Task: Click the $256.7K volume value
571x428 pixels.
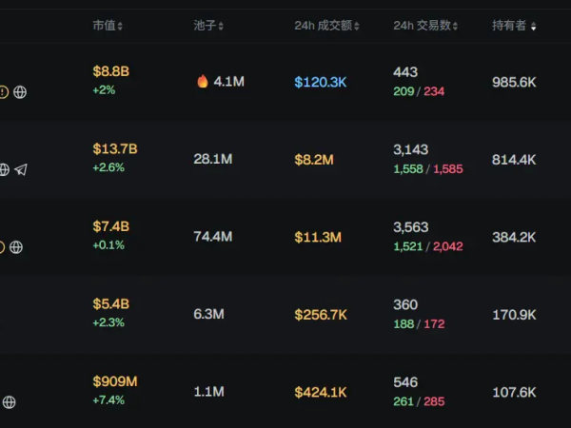Action: click(x=321, y=315)
